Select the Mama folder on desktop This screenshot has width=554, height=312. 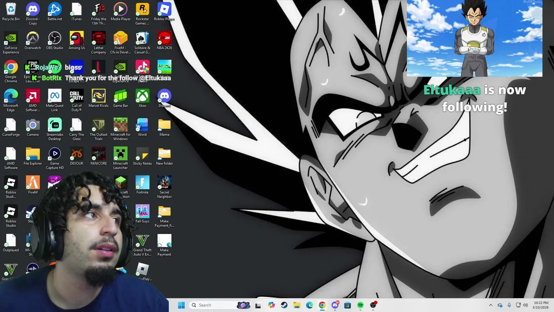tap(164, 127)
